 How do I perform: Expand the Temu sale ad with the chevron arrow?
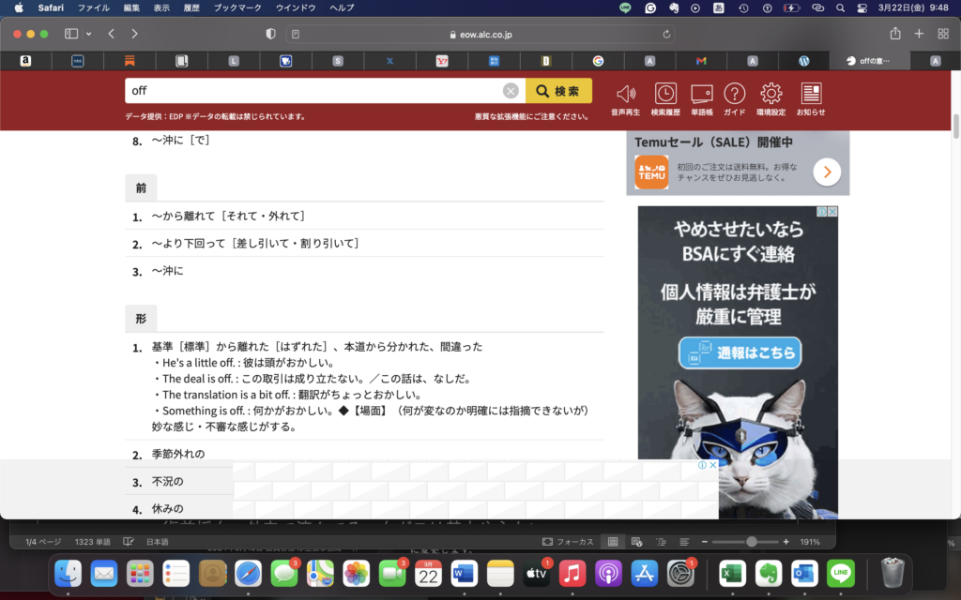click(x=827, y=172)
